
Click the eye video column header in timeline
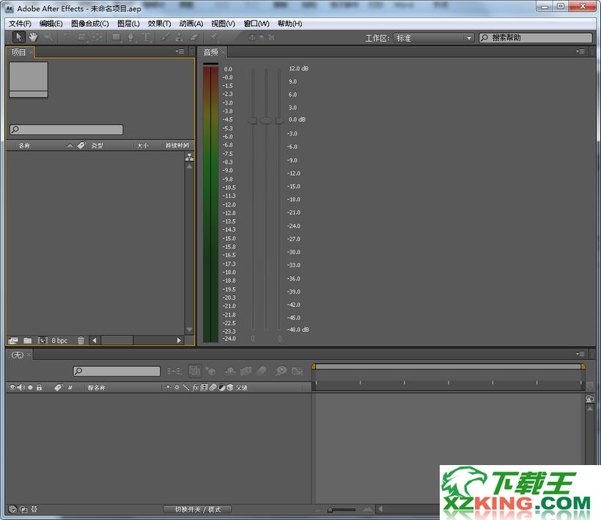point(12,387)
